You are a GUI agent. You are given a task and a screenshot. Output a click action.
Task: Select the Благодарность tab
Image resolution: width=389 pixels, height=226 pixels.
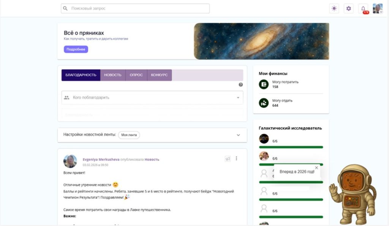81,75
